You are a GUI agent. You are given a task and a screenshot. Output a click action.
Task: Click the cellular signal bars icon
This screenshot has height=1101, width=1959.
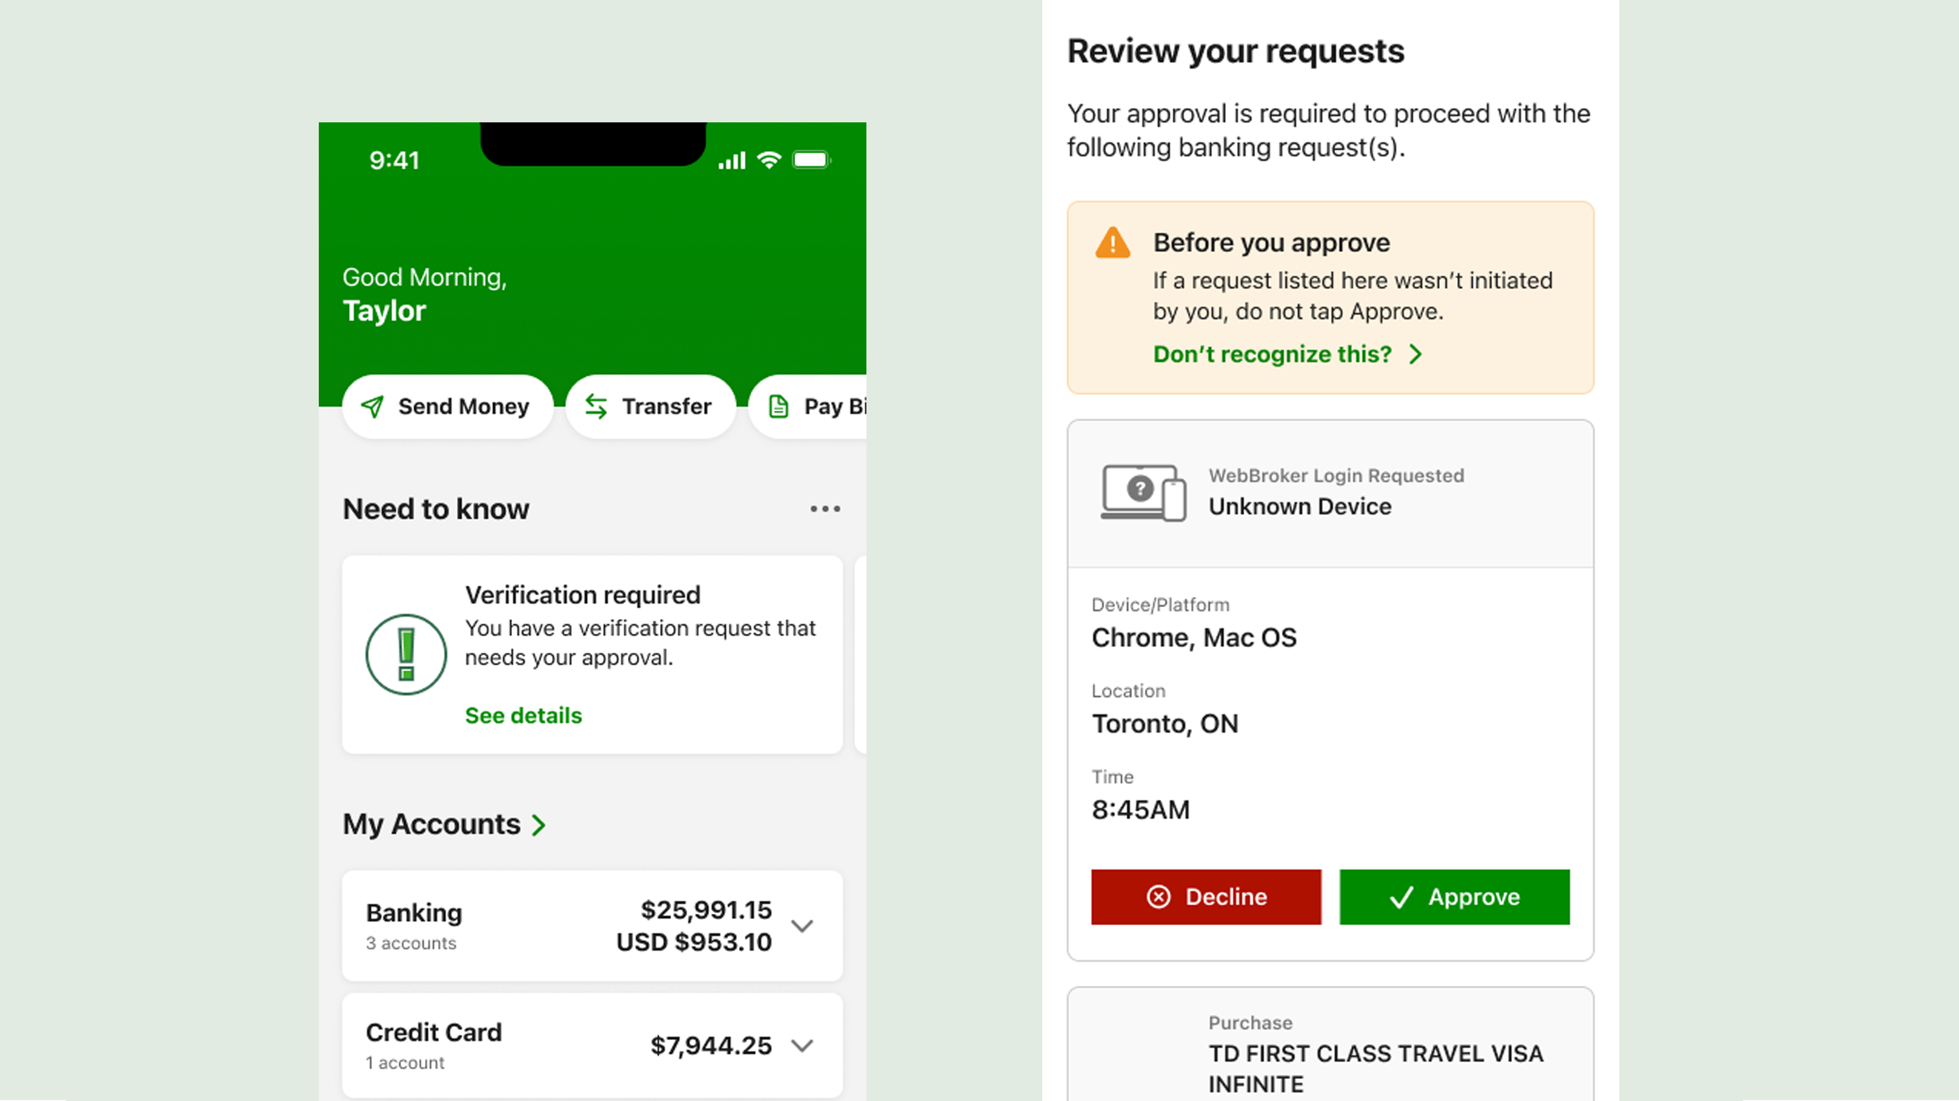(x=732, y=161)
